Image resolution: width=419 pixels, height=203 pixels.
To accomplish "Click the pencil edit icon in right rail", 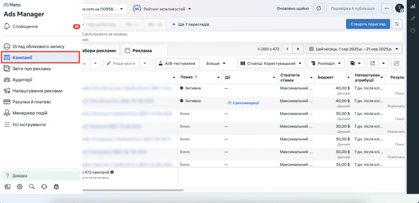I will 413,18.
